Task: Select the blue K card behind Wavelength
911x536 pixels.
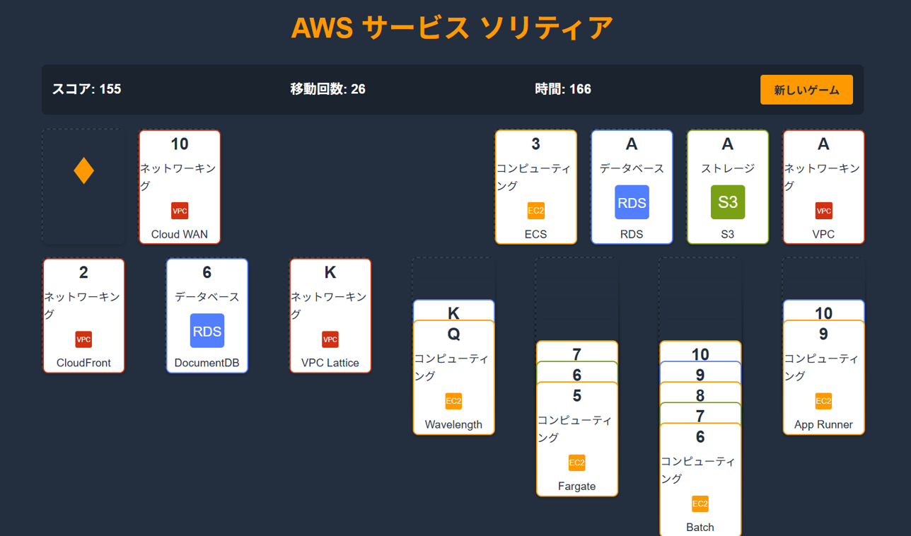Action: 453,310
